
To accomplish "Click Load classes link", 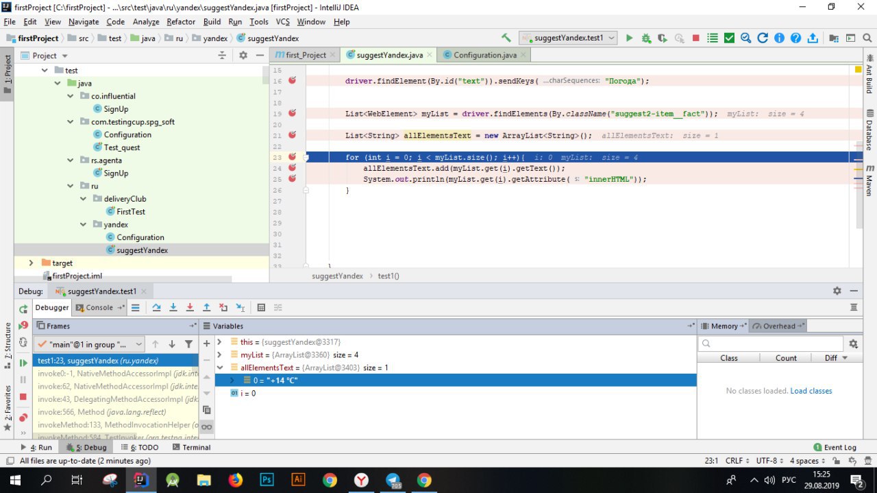I will pos(811,391).
